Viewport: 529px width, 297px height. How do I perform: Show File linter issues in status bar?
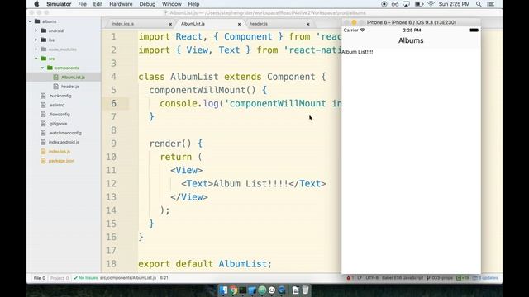coord(39,278)
